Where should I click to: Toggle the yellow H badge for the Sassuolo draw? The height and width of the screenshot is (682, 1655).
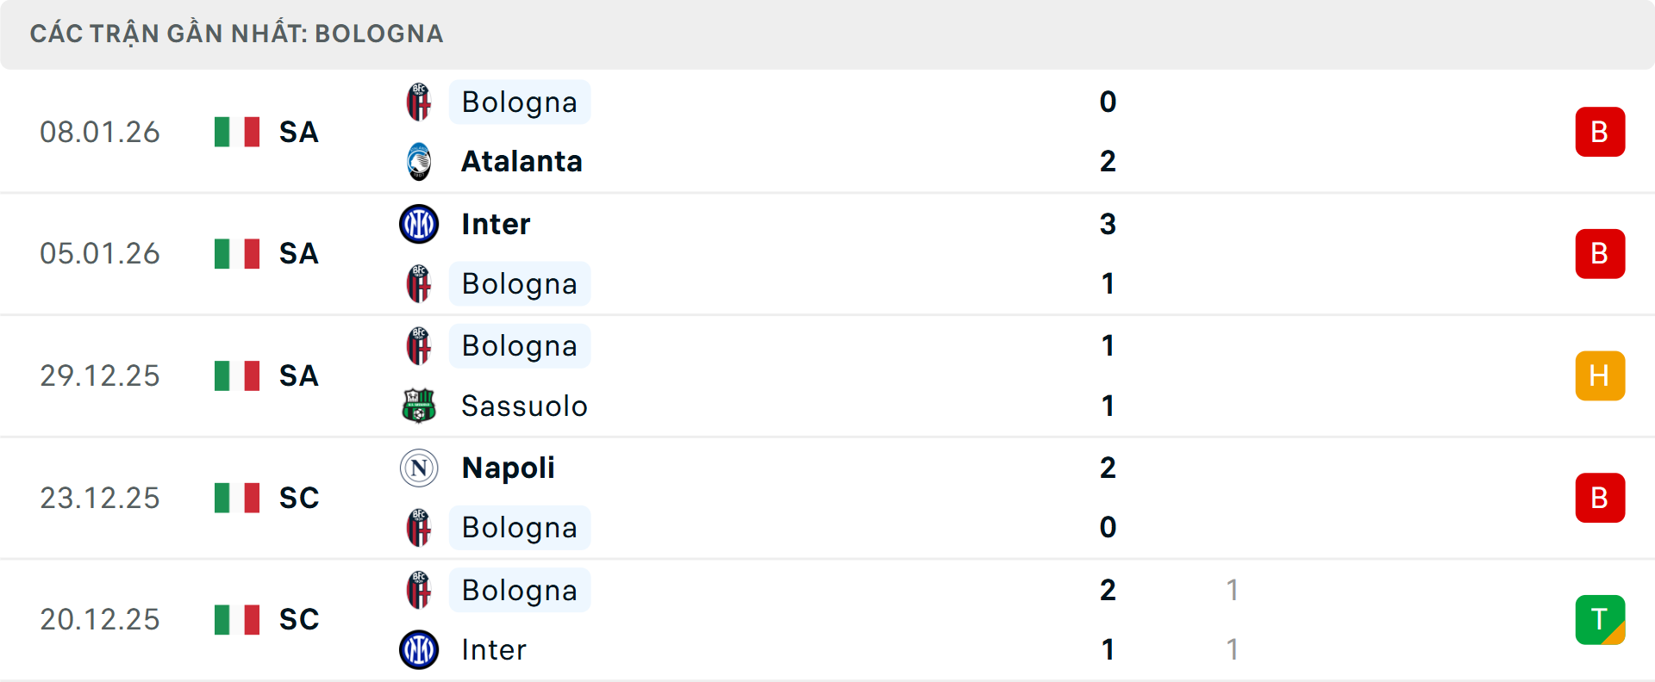1600,375
